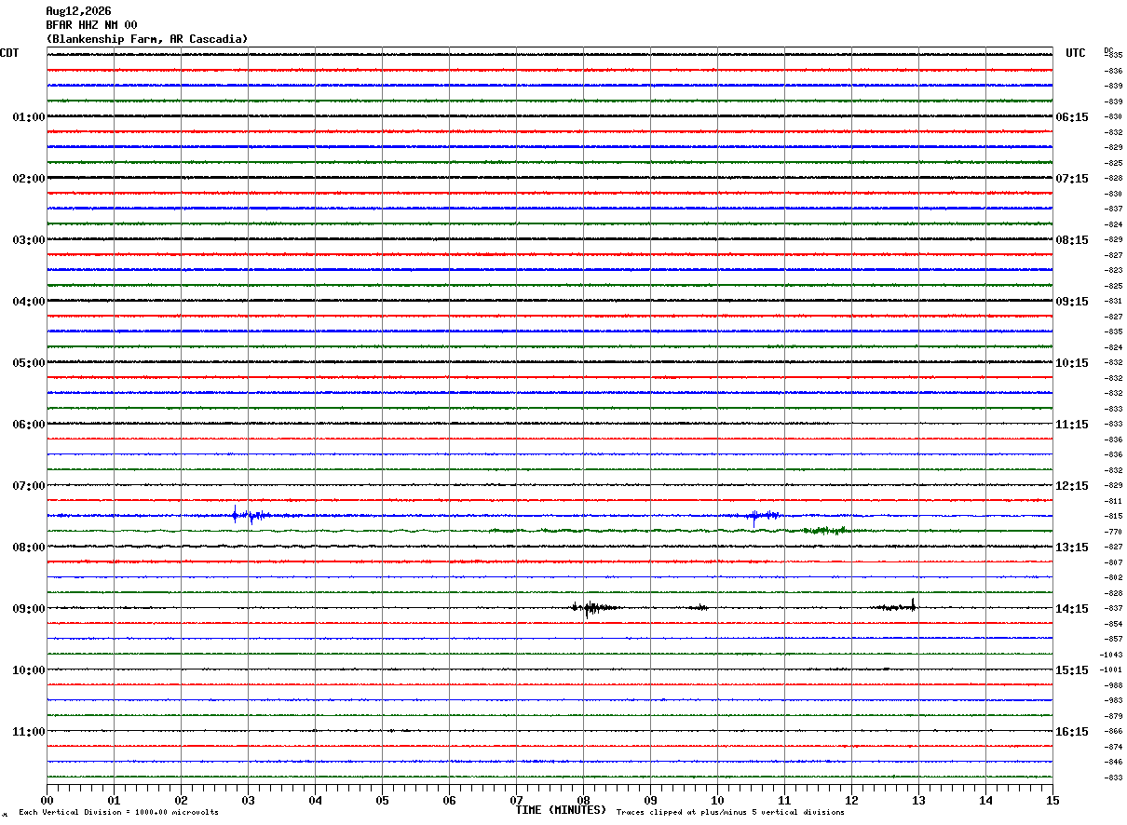Click the Each Vertical Division scale note
Screen dimensions: 1127x825
[x=118, y=813]
